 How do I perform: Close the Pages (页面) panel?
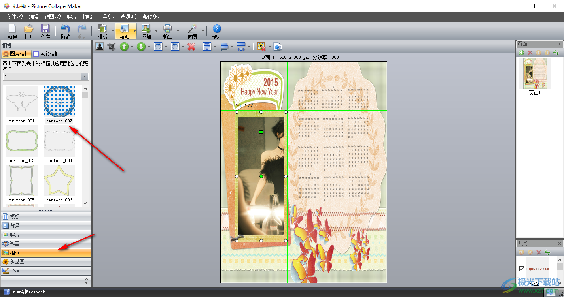tap(559, 44)
